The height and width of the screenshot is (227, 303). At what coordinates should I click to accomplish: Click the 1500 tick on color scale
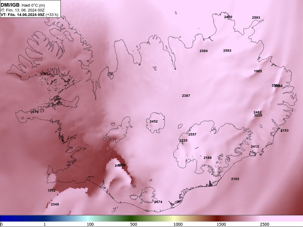(x=221, y=224)
